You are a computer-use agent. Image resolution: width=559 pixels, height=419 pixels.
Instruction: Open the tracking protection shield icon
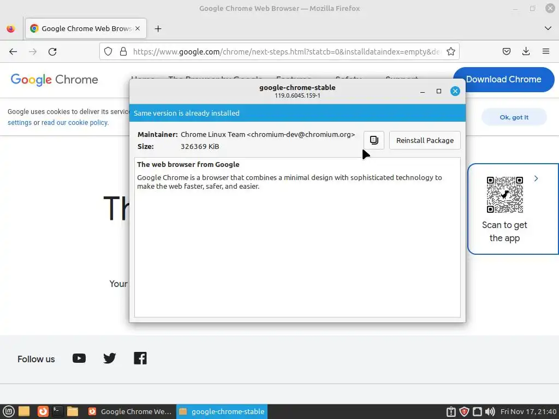[x=108, y=52]
